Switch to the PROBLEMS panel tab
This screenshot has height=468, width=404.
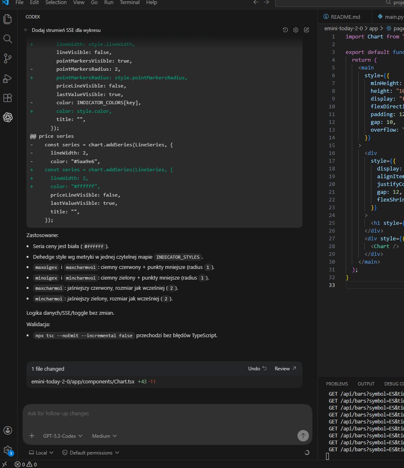click(337, 384)
